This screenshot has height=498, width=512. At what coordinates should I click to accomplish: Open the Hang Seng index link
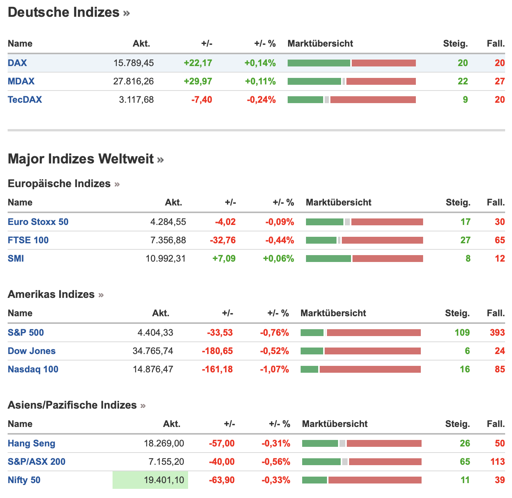[31, 443]
